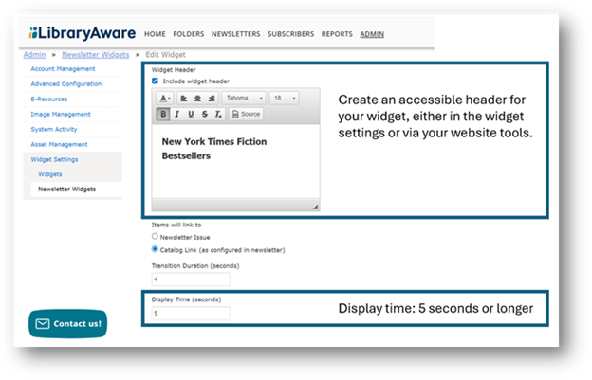The height and width of the screenshot is (380, 592).
Task: Click inside the widget header text editor
Action: [x=235, y=161]
